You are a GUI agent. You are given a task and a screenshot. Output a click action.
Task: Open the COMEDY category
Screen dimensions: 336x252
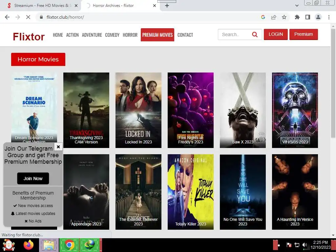112,35
